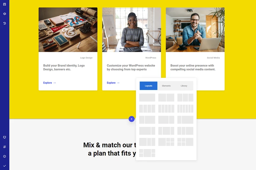
Task: Save with the checkmark icon
Action: point(4,166)
